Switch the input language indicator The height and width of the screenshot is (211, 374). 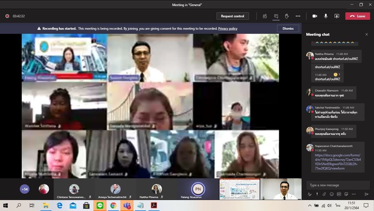point(338,205)
